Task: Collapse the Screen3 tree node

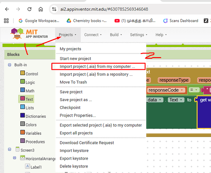Action: click(x=10, y=150)
